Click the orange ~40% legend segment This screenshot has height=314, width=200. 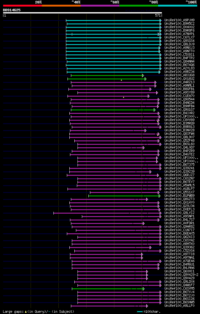tap(61, 6)
